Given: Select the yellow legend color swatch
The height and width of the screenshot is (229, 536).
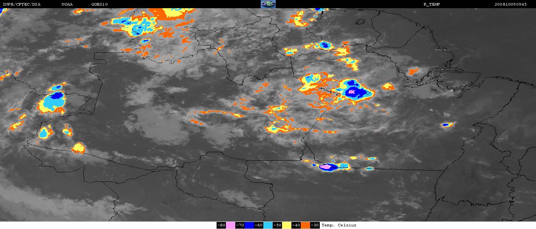Looking at the screenshot, I should click(x=287, y=225).
